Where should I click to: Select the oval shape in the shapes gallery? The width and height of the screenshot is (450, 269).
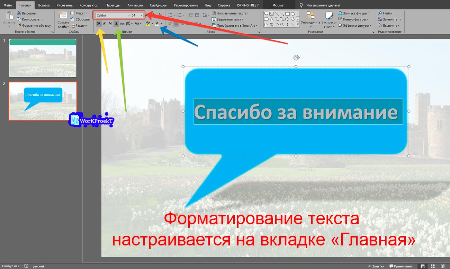[x=293, y=14]
